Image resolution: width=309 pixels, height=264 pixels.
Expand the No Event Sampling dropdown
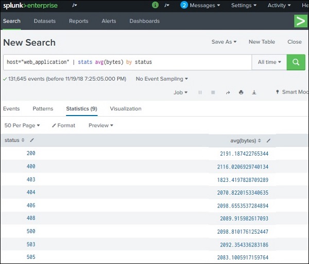[162, 79]
